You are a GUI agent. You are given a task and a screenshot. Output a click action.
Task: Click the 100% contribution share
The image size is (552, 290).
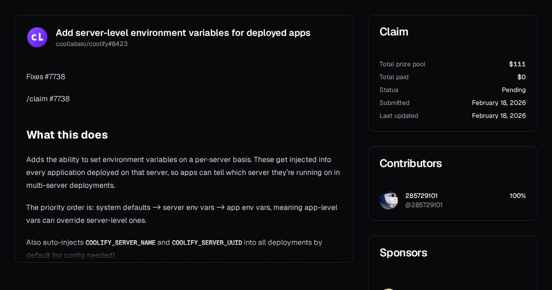click(x=517, y=196)
